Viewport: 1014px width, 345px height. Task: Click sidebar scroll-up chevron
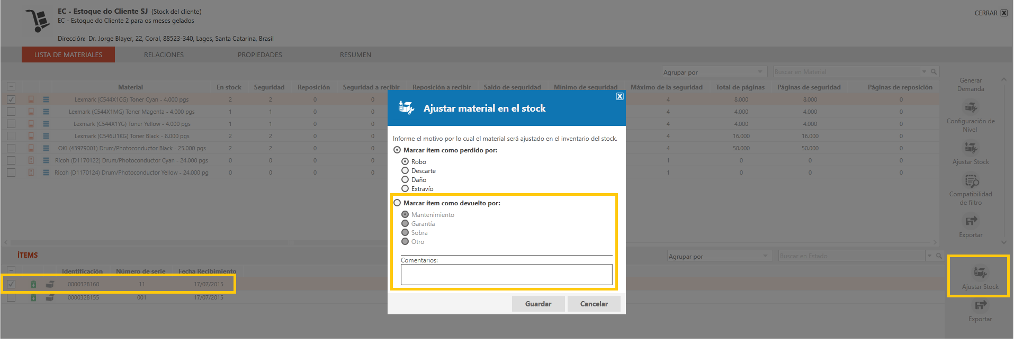[x=1004, y=79]
